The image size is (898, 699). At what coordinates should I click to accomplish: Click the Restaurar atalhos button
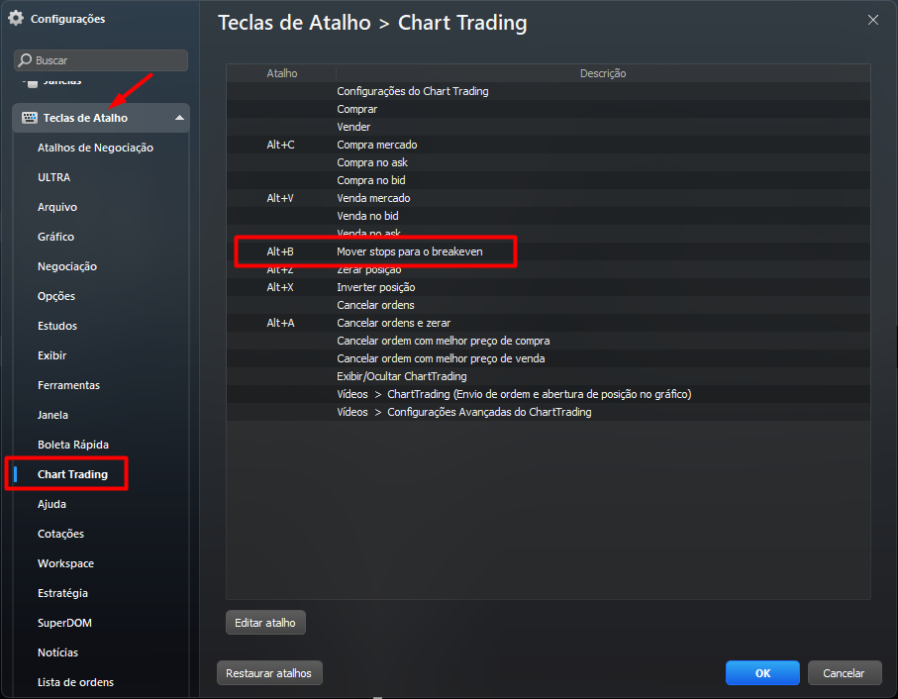pos(269,673)
